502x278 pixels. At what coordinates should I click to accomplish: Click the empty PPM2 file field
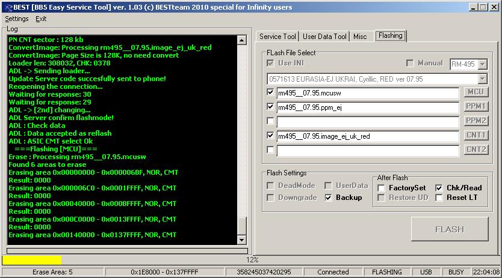click(368, 122)
